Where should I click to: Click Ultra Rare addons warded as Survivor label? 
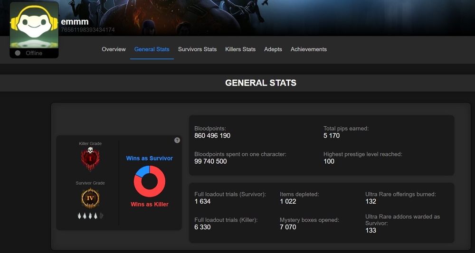(403, 220)
